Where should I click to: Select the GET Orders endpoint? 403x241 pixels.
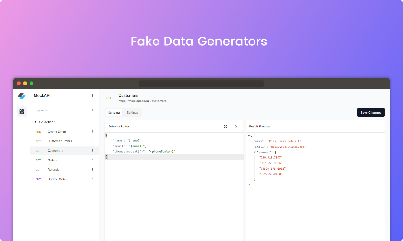tap(65, 160)
